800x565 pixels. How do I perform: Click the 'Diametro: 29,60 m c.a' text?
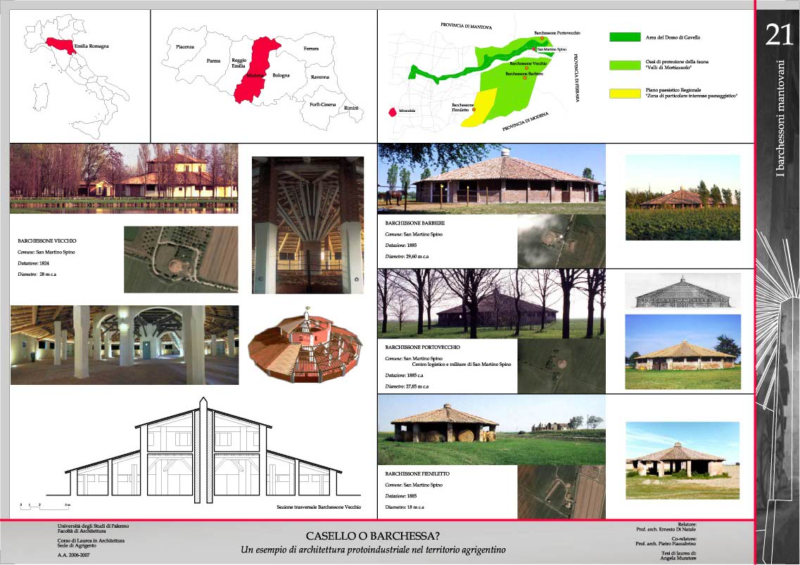point(407,257)
